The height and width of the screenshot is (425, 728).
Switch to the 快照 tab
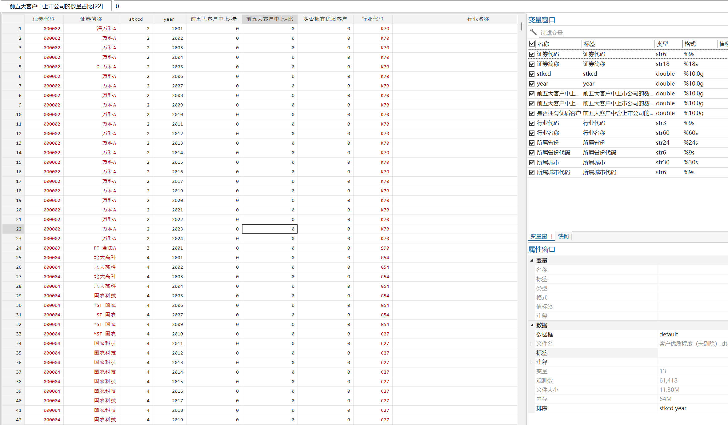click(x=563, y=236)
